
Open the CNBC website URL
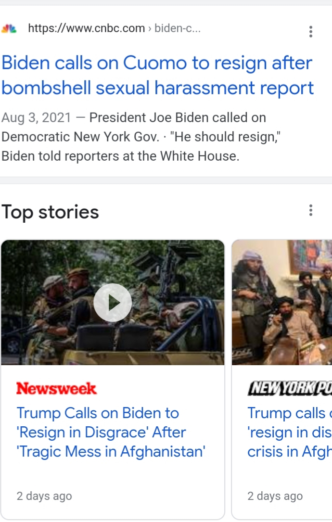pos(87,28)
